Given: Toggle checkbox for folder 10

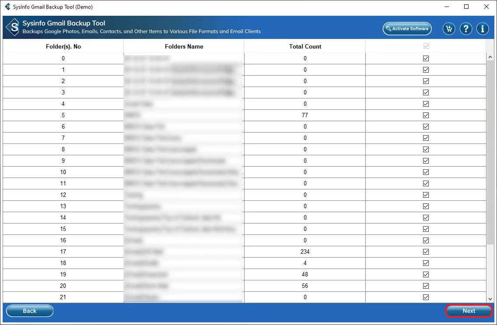Looking at the screenshot, I should [x=426, y=172].
